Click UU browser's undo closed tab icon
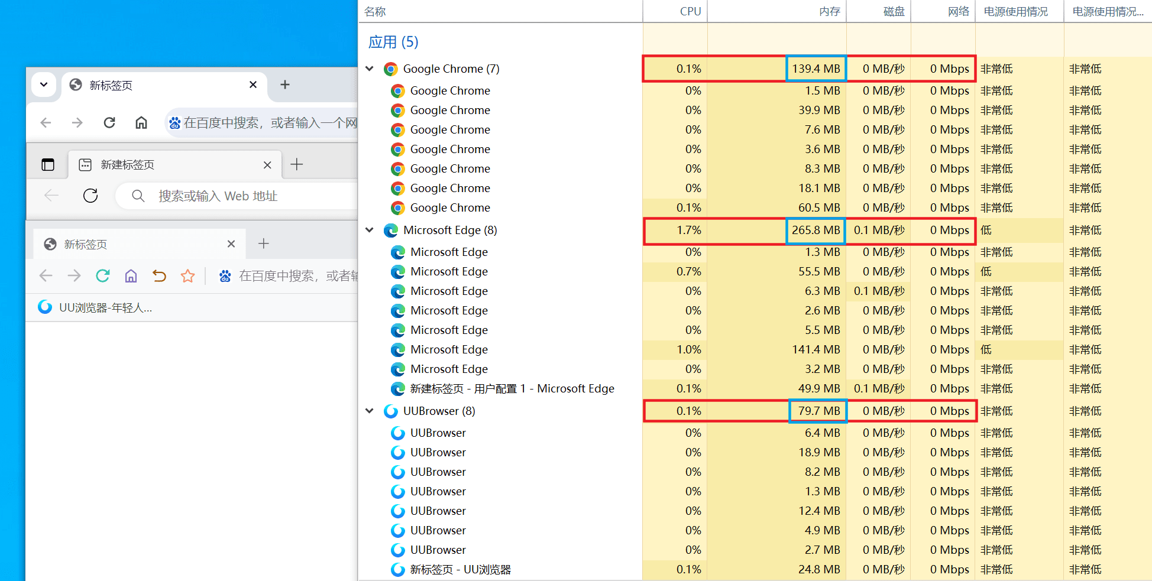 click(x=159, y=275)
